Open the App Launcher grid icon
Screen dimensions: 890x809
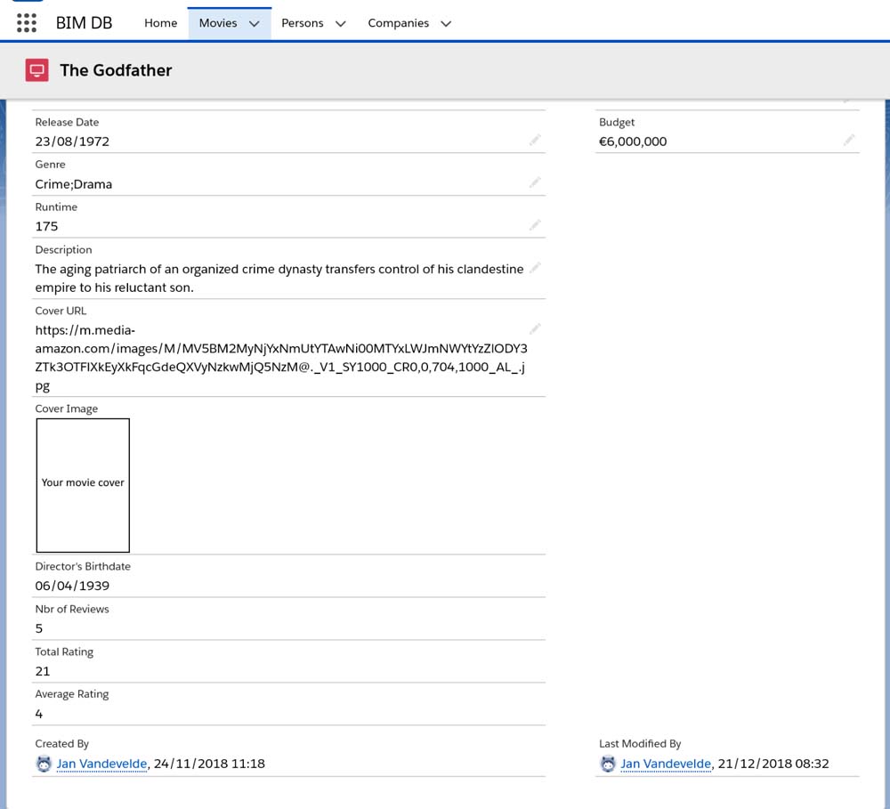(x=27, y=23)
